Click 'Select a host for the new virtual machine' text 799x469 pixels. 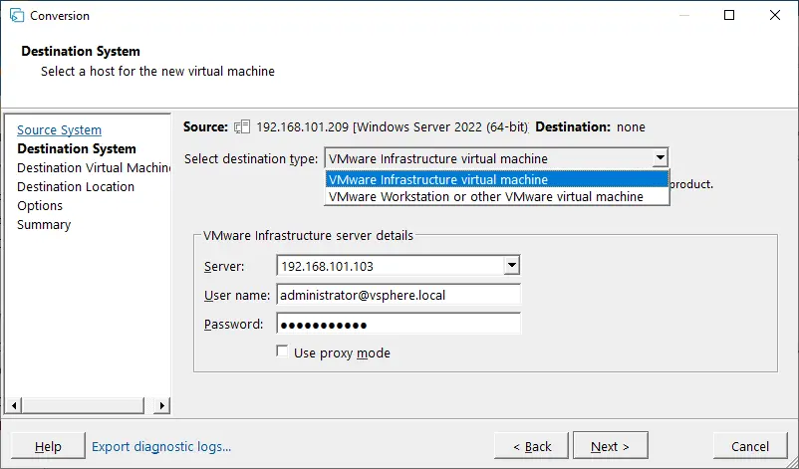coord(158,72)
